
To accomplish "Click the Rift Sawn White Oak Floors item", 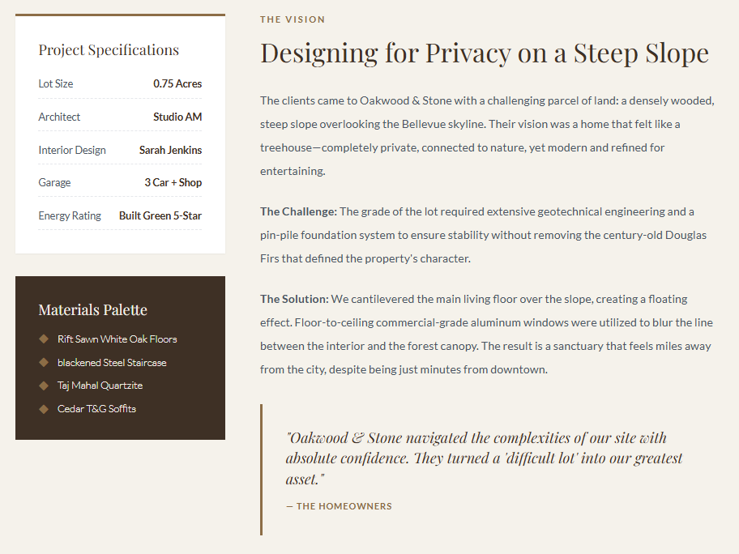I will [x=117, y=339].
